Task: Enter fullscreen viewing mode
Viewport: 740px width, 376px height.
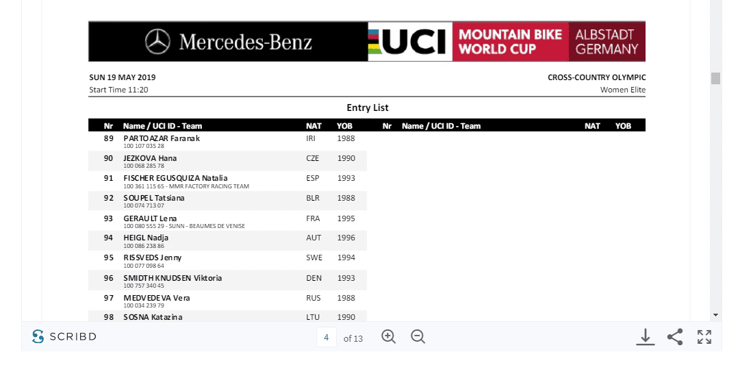Action: tap(704, 337)
